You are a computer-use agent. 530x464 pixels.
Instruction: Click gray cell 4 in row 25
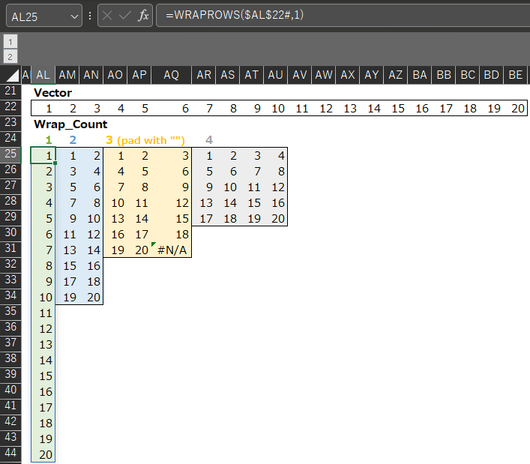[276, 156]
